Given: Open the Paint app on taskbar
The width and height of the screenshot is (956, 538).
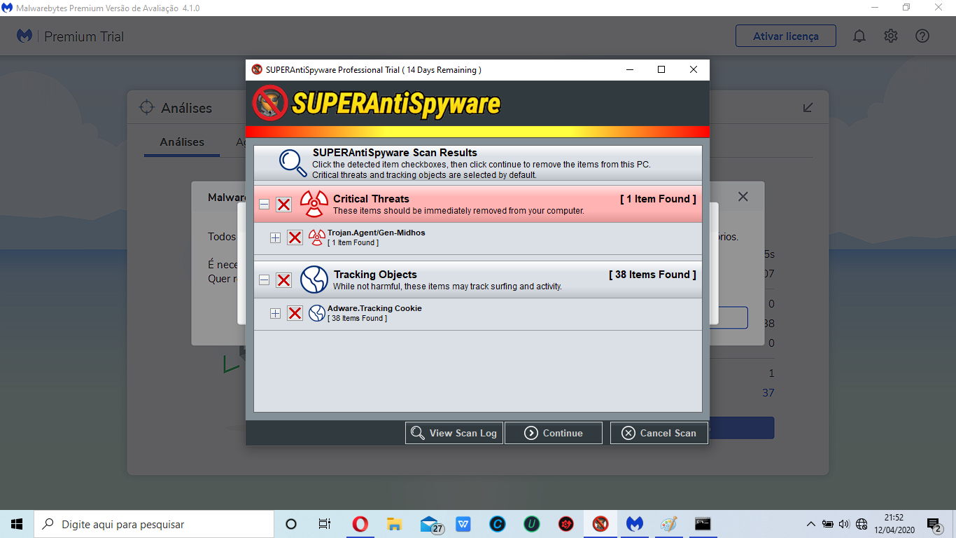Looking at the screenshot, I should [669, 524].
